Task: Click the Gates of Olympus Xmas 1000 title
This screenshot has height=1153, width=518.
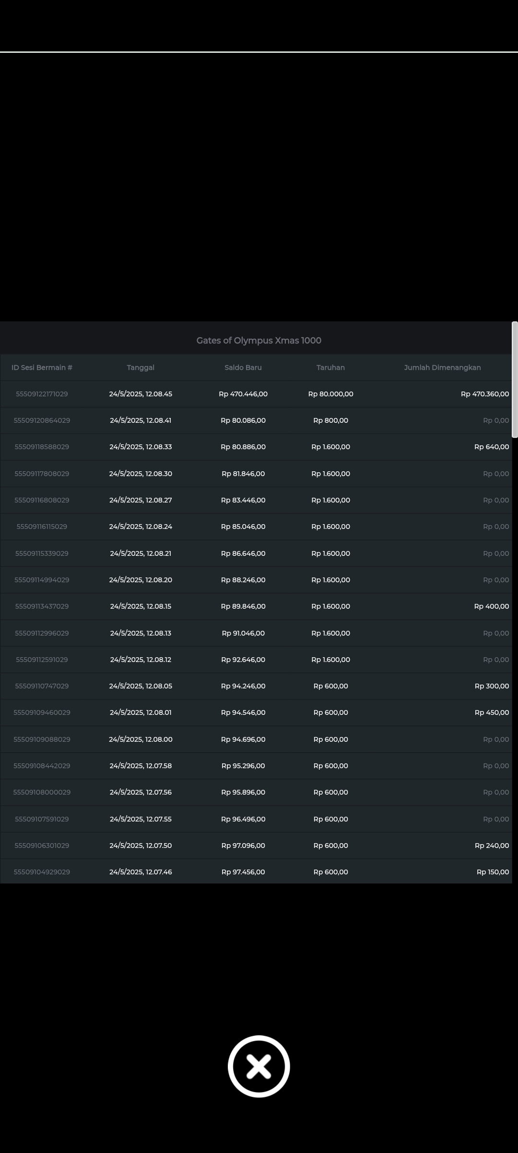Action: pyautogui.click(x=259, y=341)
